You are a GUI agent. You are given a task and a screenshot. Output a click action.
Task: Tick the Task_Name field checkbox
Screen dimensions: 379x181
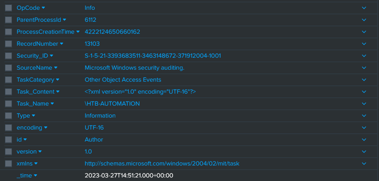(8, 104)
